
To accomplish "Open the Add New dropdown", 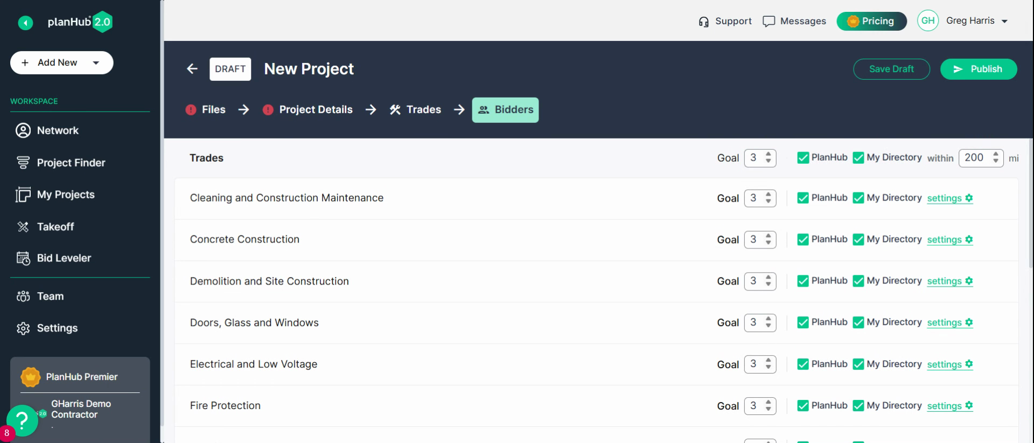I will (61, 63).
